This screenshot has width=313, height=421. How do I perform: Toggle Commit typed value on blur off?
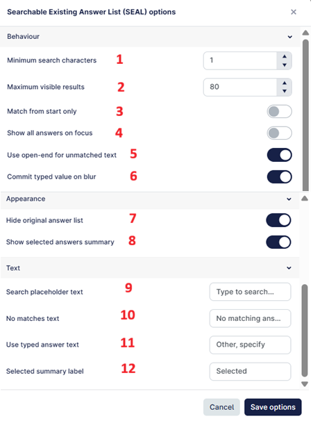coord(279,176)
